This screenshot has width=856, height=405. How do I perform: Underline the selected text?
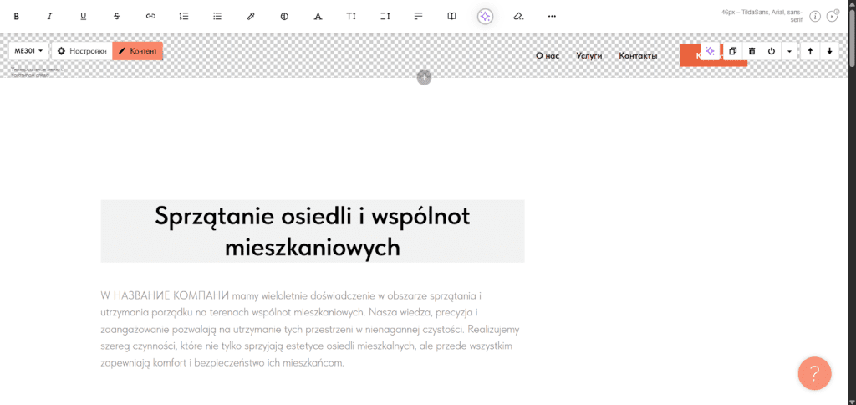click(84, 17)
